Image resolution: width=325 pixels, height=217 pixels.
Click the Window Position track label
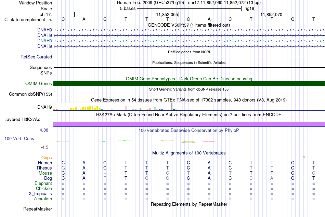(x=36, y=3)
